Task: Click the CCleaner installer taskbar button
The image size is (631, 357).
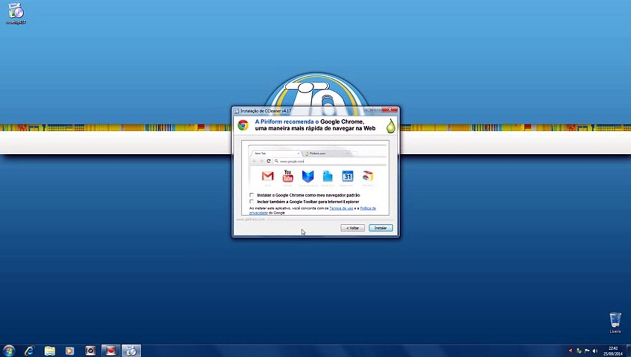Action: (131, 351)
